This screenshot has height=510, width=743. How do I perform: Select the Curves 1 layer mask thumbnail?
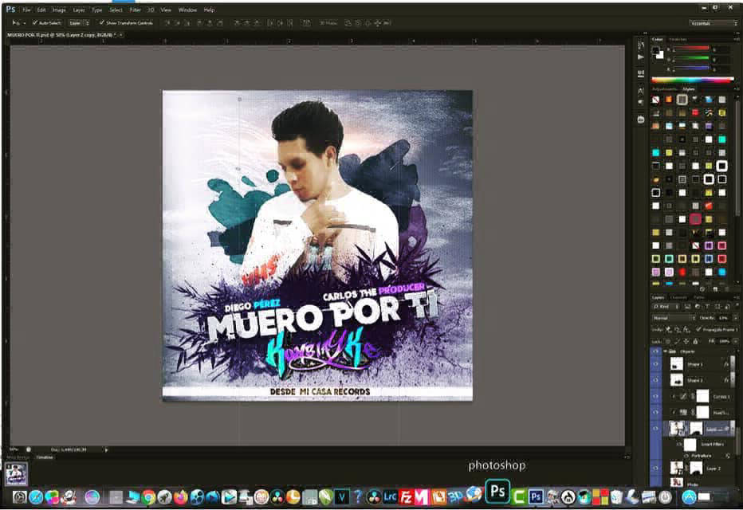[x=702, y=396]
